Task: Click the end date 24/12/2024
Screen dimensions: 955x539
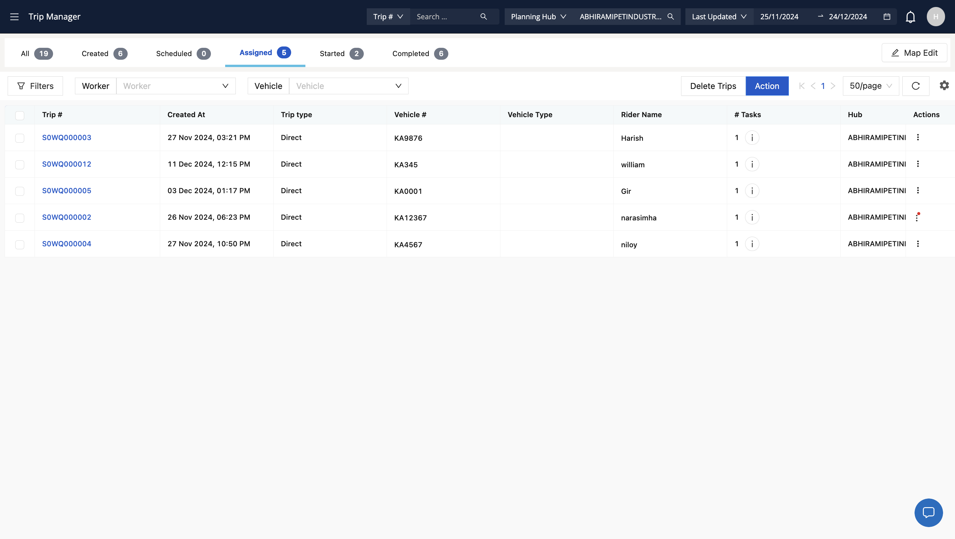Action: click(x=848, y=17)
